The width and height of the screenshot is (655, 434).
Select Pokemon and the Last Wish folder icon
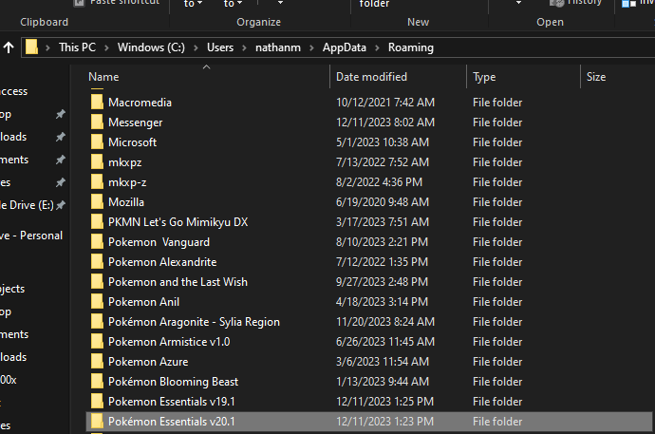coord(97,282)
